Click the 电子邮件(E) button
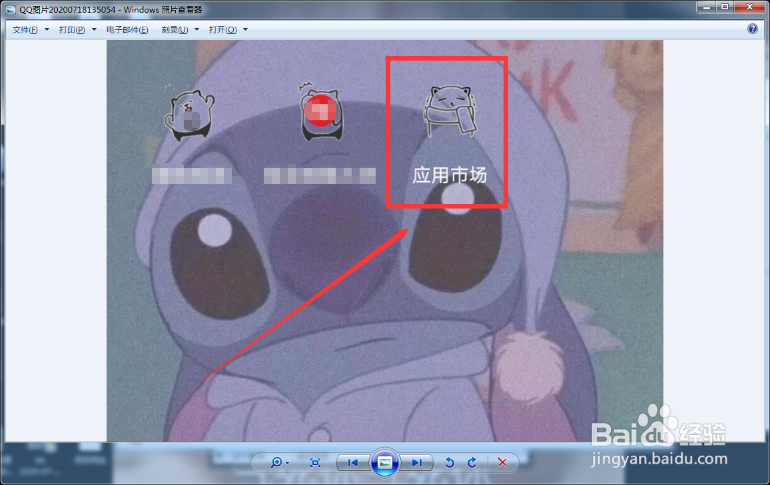 click(127, 30)
